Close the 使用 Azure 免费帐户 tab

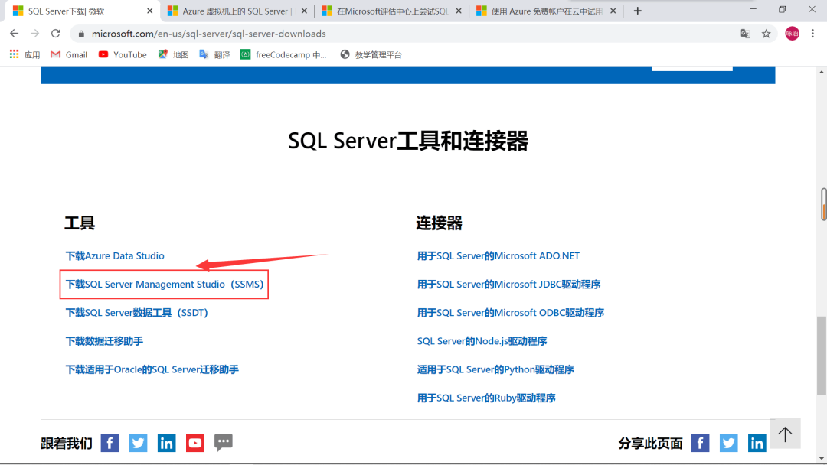coord(613,11)
